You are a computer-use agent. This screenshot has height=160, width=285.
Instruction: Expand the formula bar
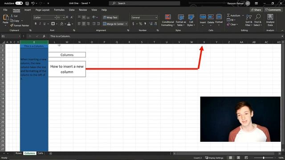coord(282,36)
